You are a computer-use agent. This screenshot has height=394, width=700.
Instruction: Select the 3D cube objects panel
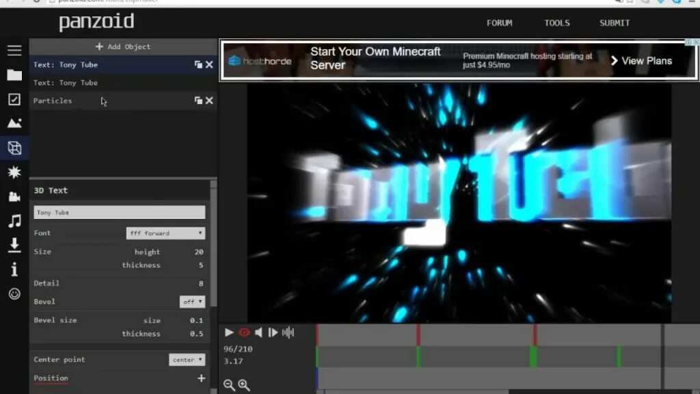pyautogui.click(x=14, y=148)
